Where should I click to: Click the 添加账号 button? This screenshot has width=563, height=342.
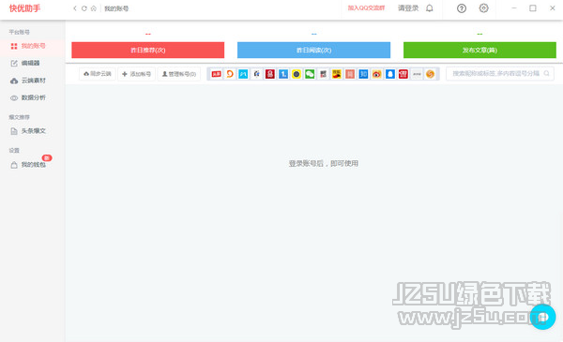click(136, 74)
